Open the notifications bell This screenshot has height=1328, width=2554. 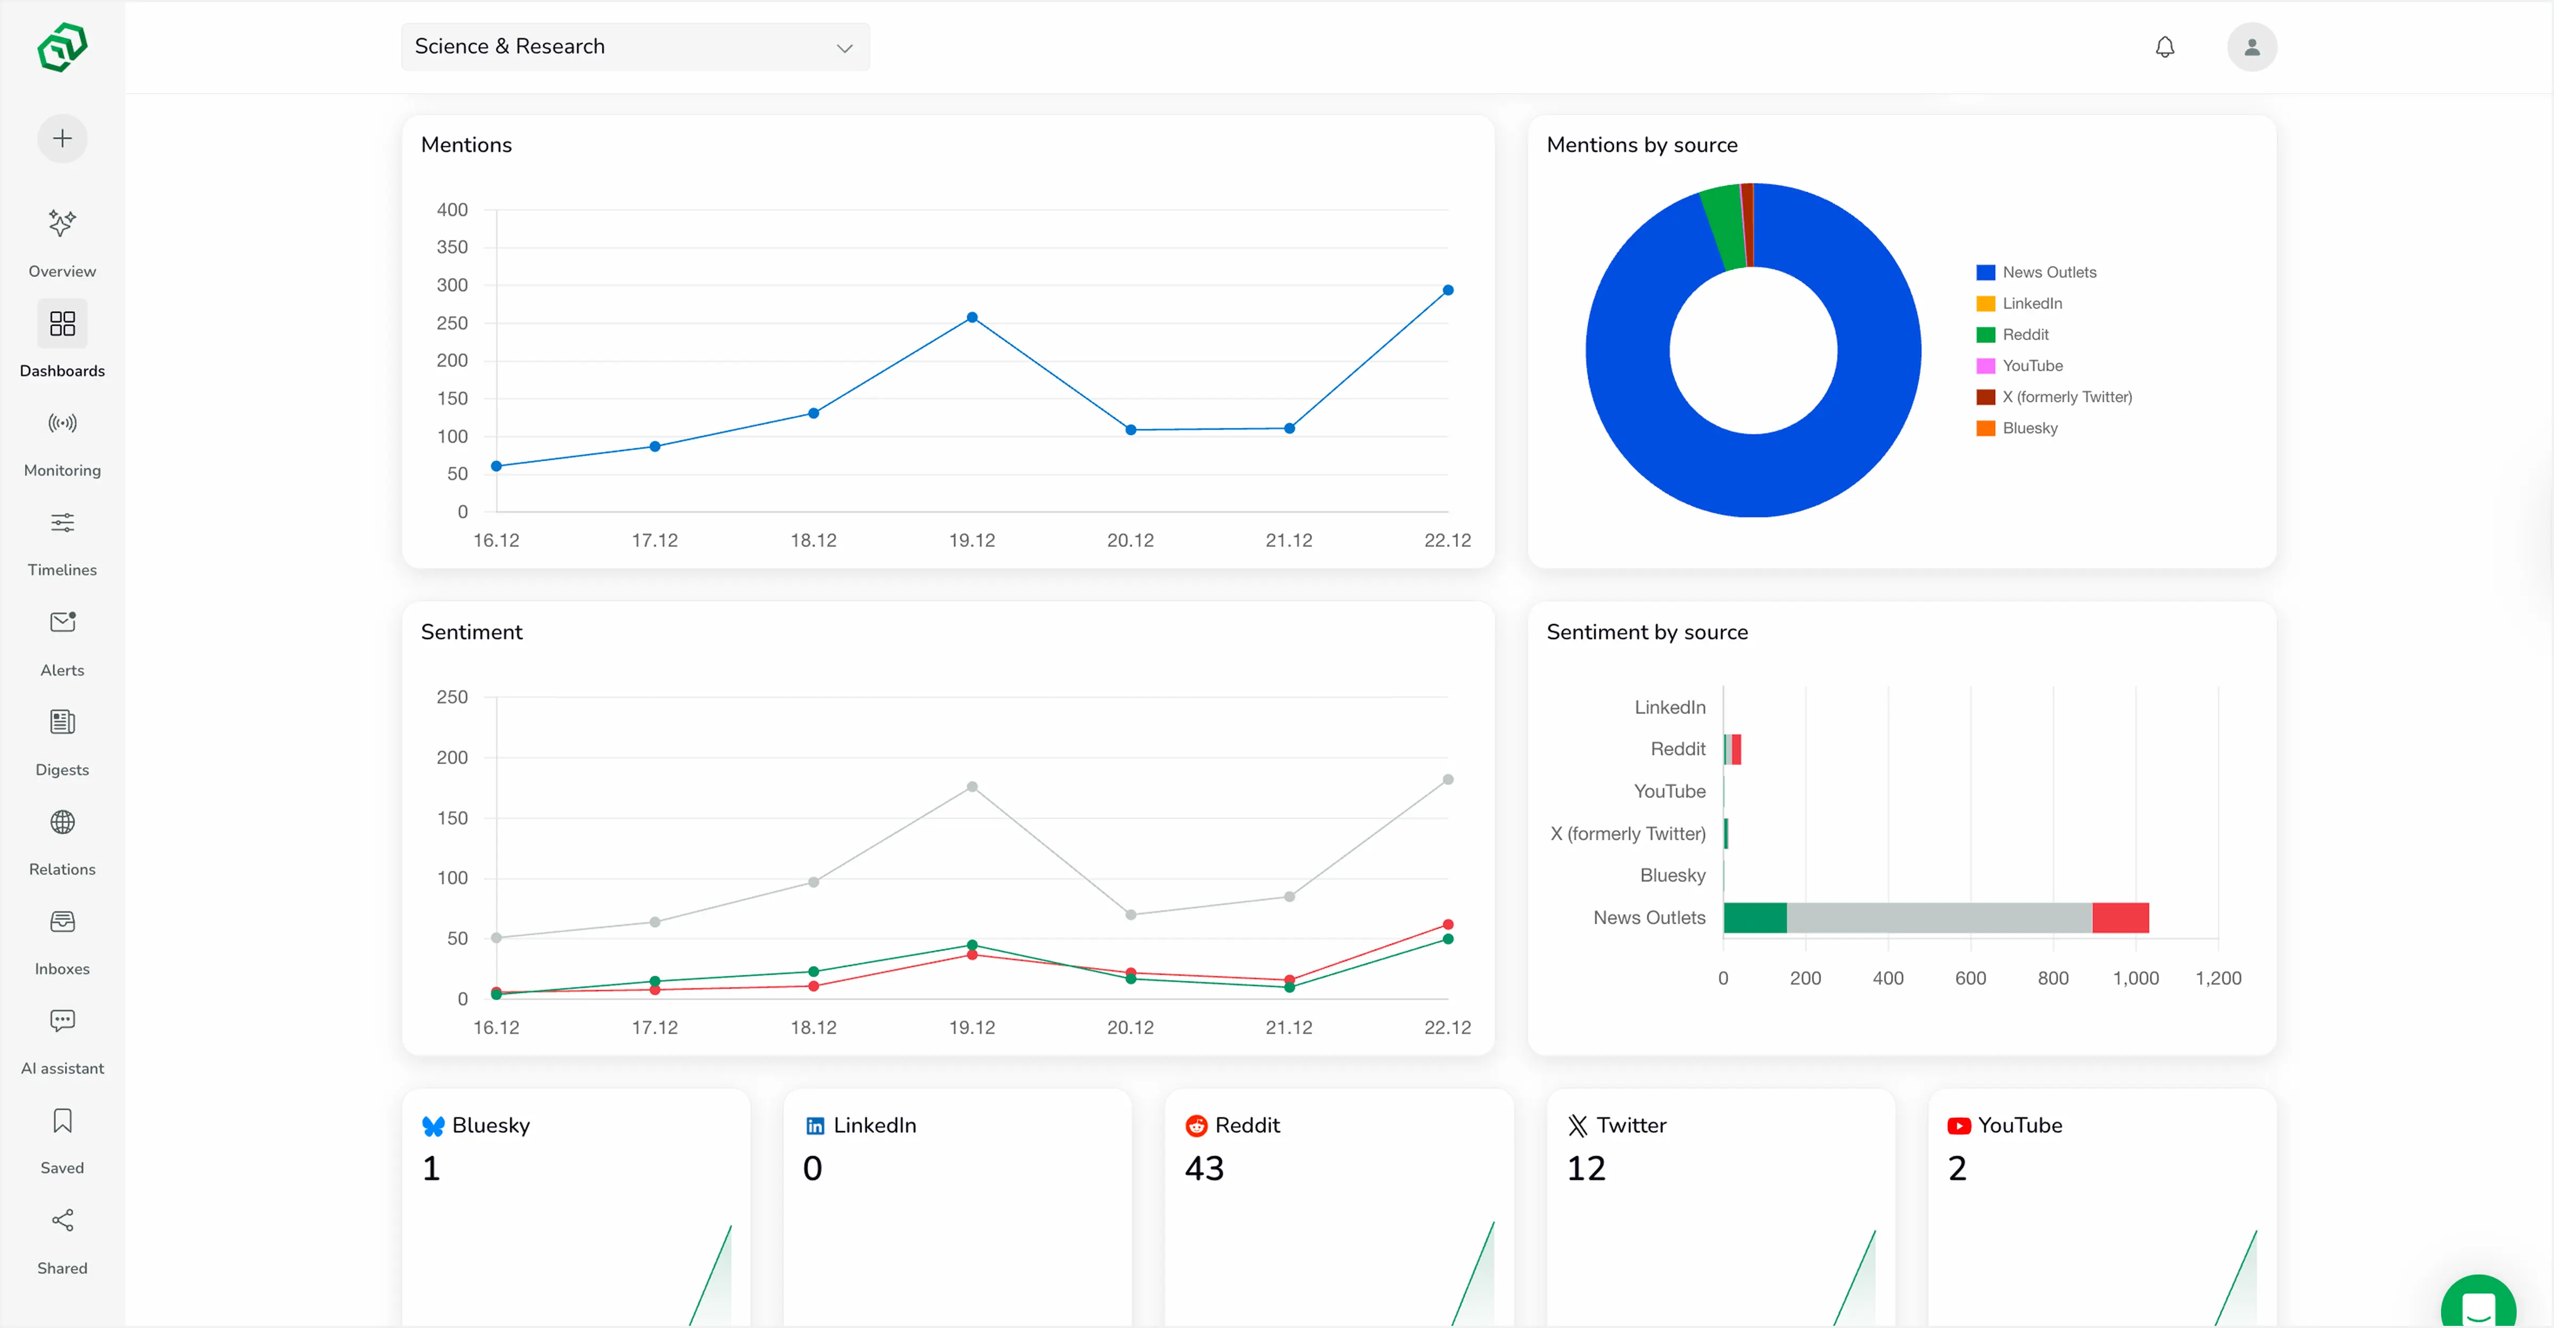coord(2165,47)
